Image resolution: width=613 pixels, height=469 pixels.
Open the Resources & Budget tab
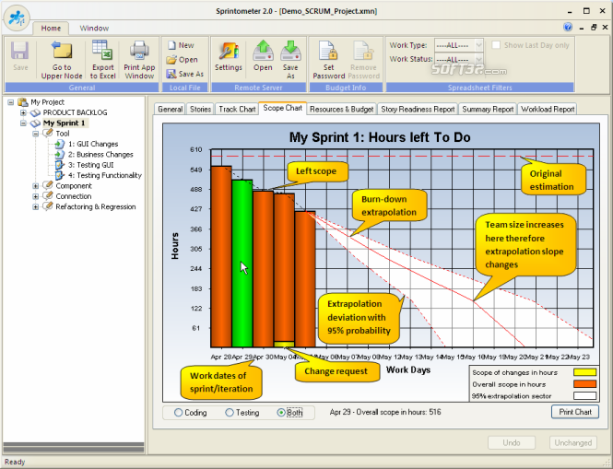[342, 109]
